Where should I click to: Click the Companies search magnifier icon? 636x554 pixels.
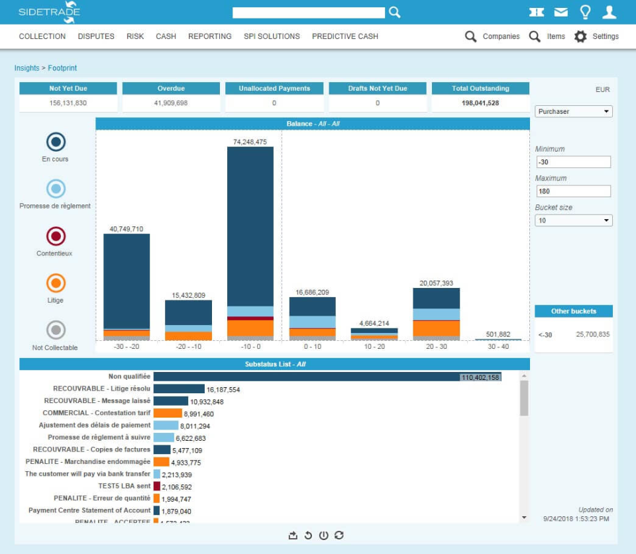point(470,36)
